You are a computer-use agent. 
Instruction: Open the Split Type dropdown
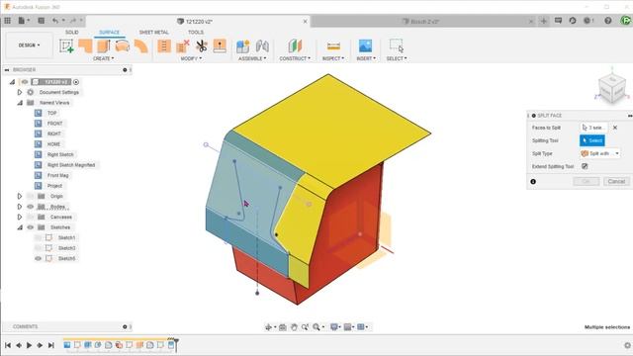pyautogui.click(x=600, y=153)
